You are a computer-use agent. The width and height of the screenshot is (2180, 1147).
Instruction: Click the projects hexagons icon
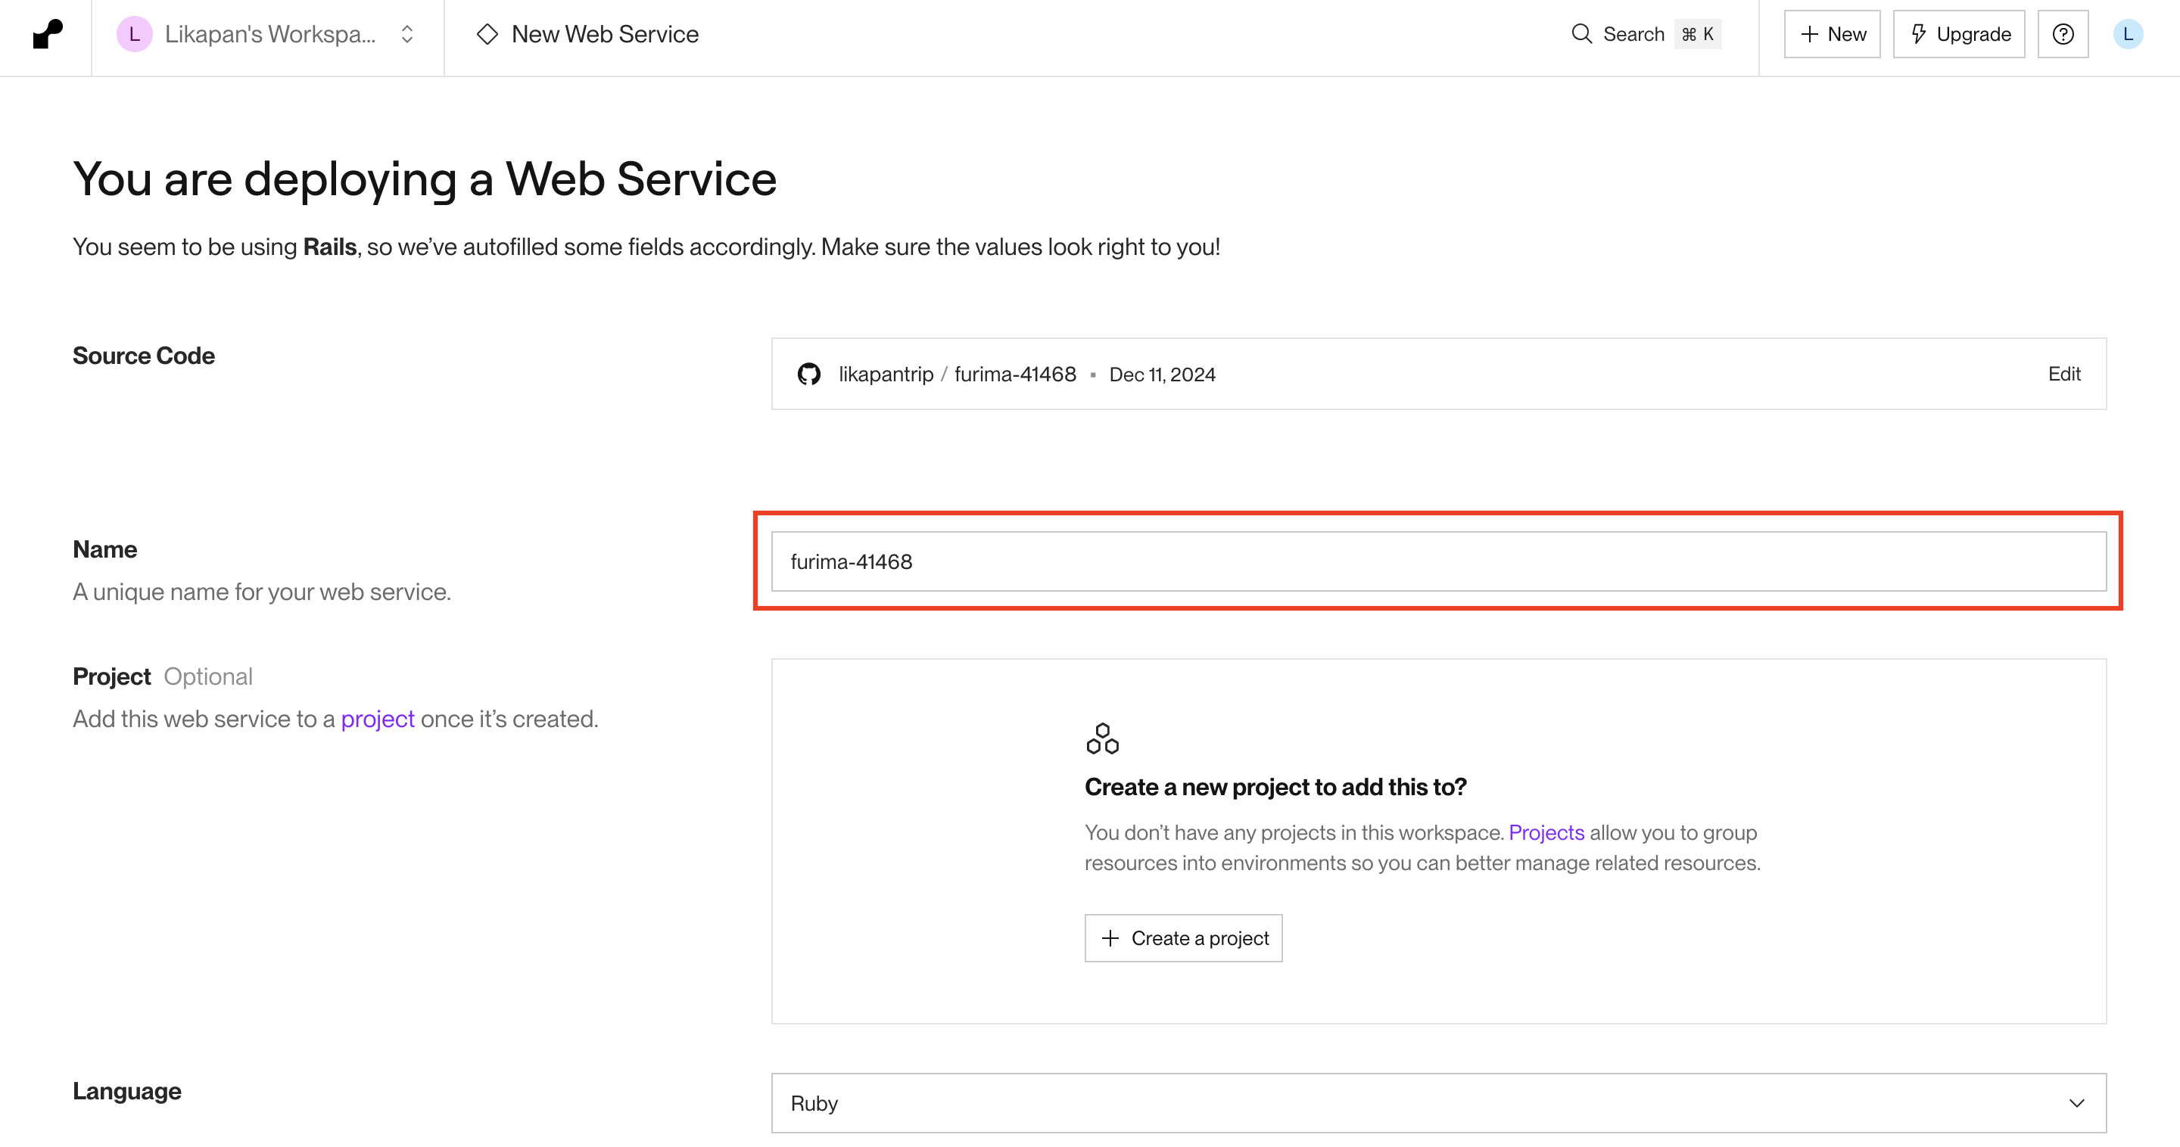tap(1102, 738)
